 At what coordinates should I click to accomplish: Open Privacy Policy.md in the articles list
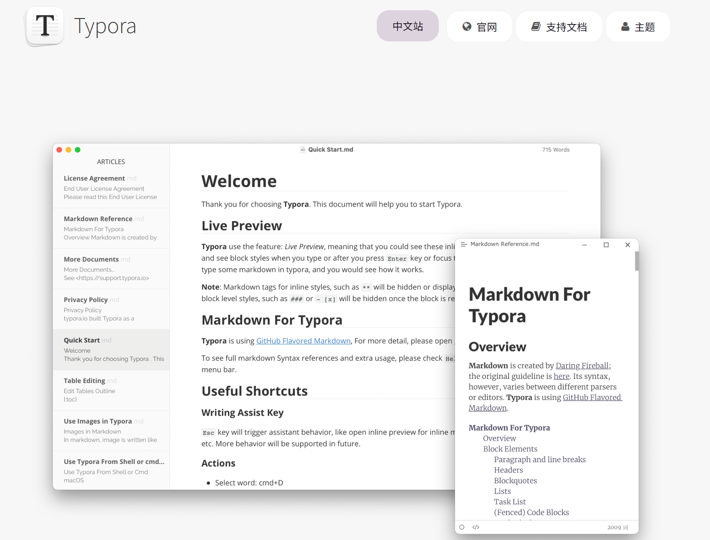[x=111, y=309]
